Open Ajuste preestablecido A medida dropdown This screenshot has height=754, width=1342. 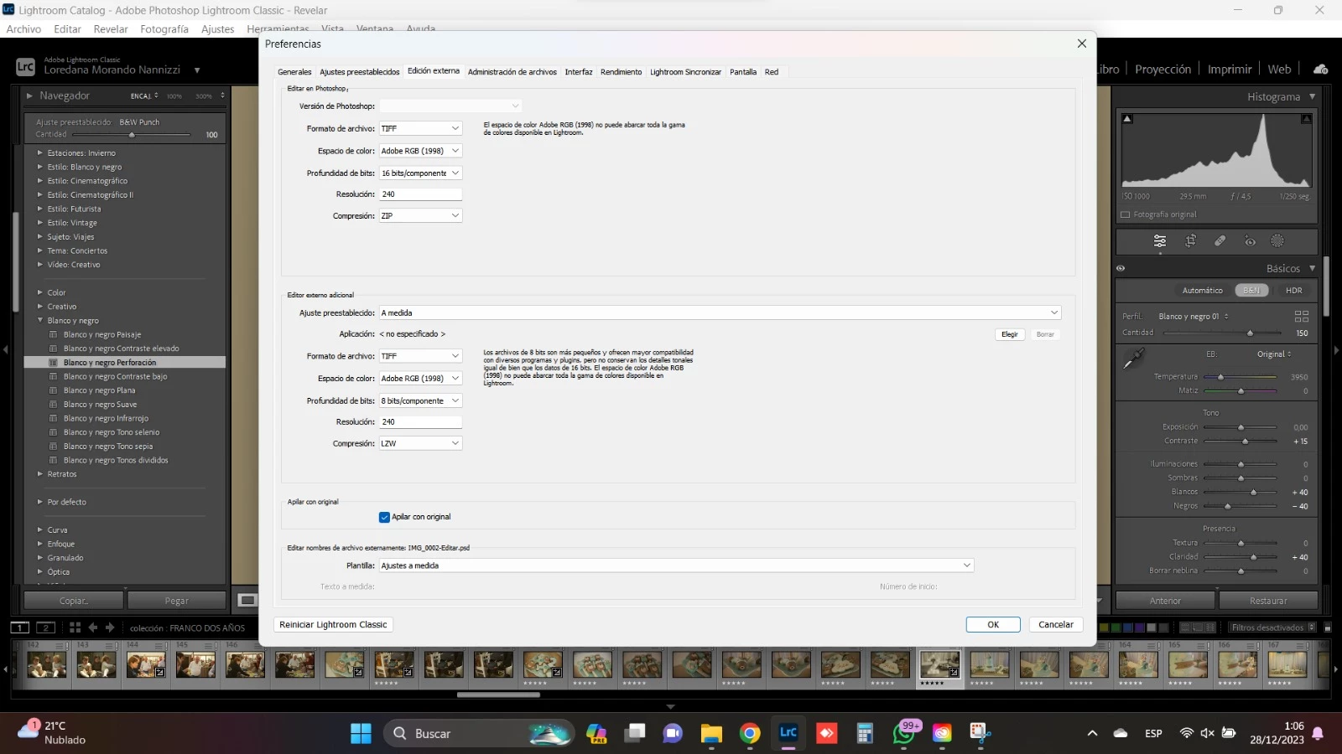click(x=720, y=312)
